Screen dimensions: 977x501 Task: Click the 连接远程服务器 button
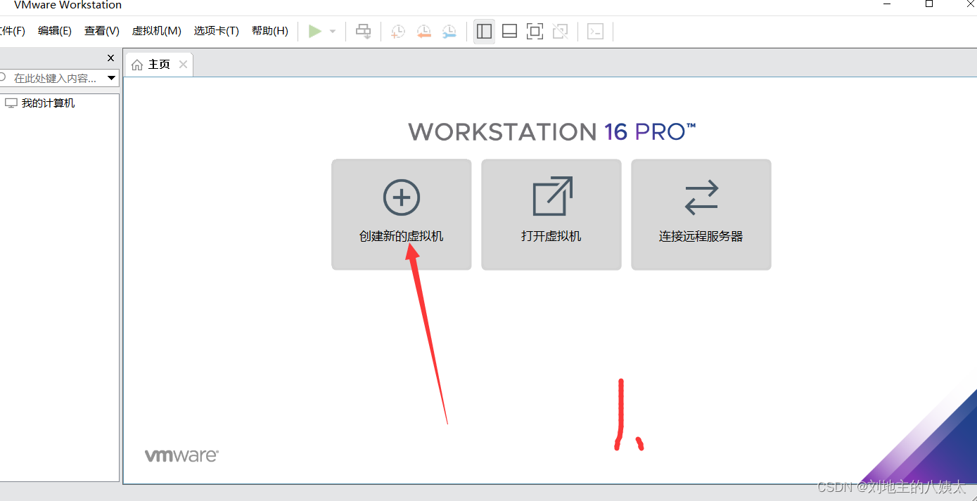(x=701, y=214)
